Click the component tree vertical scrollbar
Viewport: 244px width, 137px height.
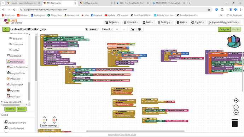tap(29, 91)
